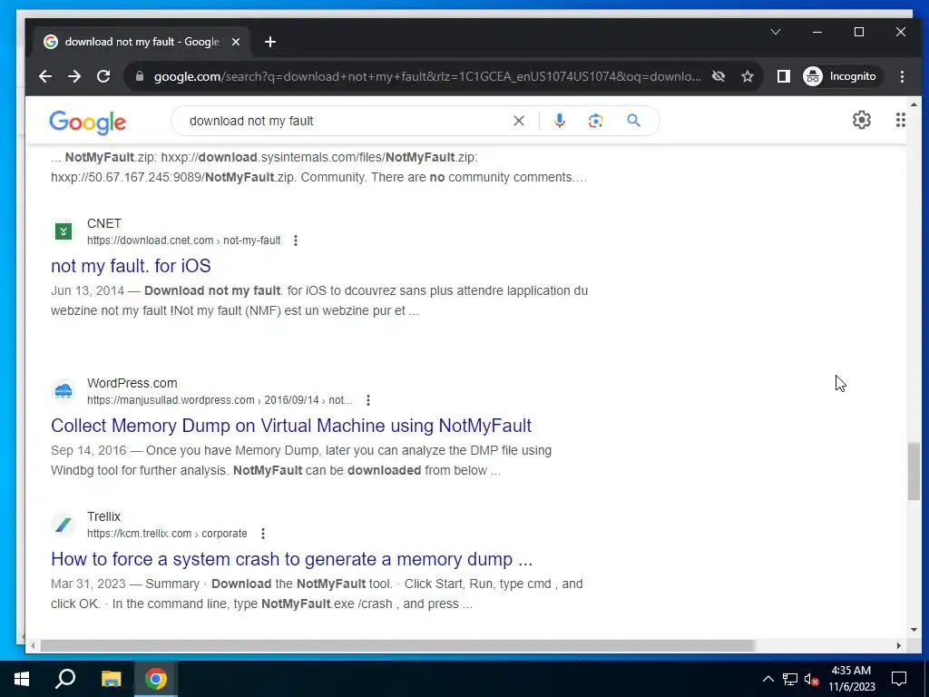The height and width of the screenshot is (697, 929).
Task: Click the download.cnet.com URL
Action: pyautogui.click(x=183, y=241)
